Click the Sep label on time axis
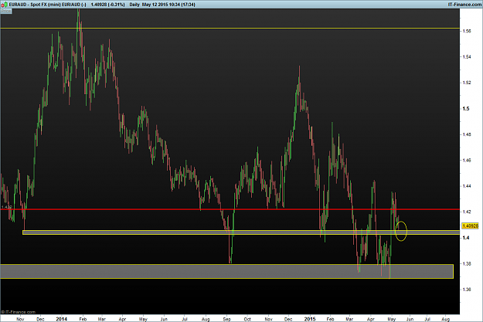This screenshot has width=483, height=322. point(226,319)
